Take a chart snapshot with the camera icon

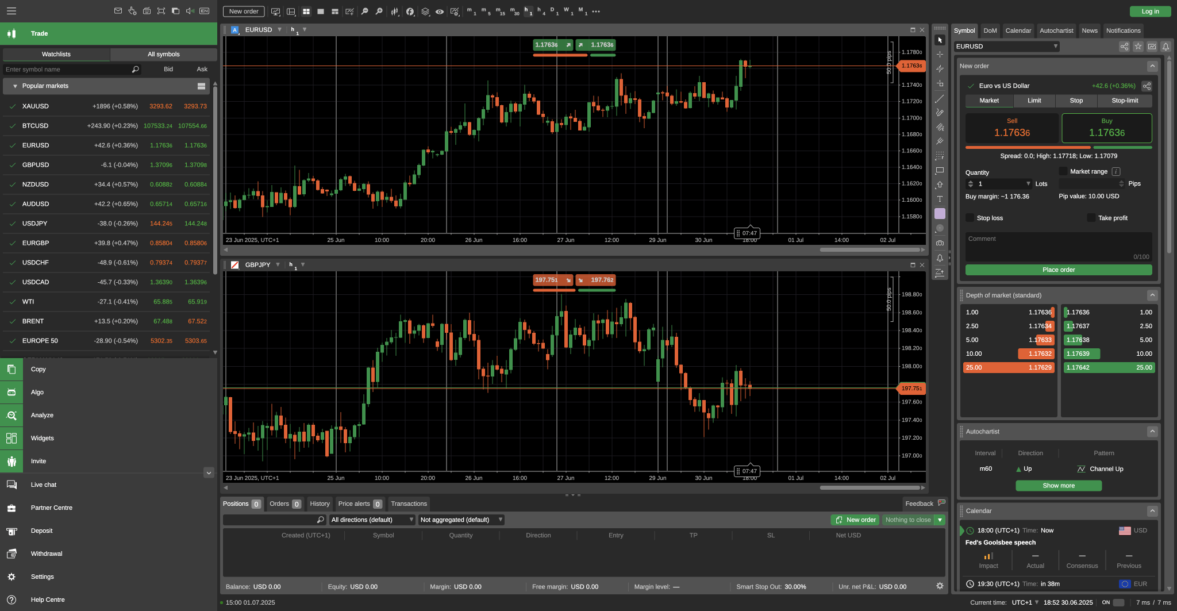[x=940, y=242]
